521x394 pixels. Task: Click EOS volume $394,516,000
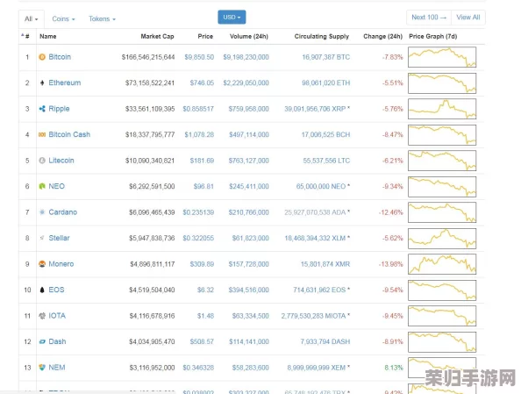(x=248, y=290)
